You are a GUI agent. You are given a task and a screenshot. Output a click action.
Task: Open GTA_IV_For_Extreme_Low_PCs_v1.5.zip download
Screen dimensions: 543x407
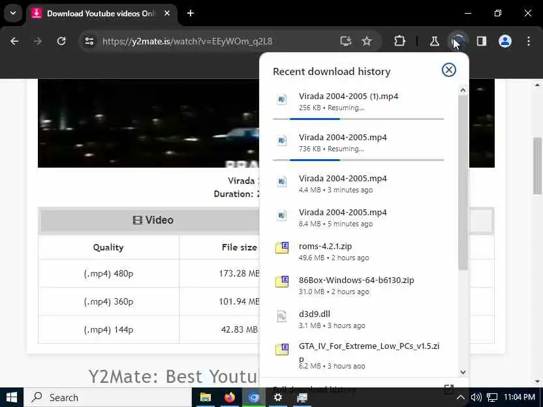click(358, 355)
